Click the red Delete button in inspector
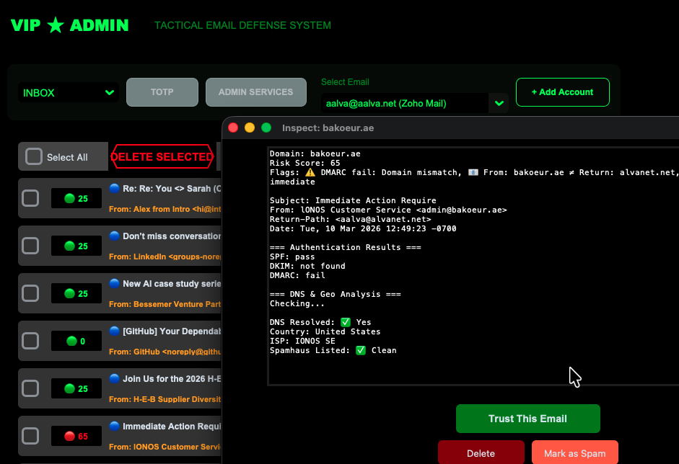This screenshot has height=464, width=679. click(481, 453)
